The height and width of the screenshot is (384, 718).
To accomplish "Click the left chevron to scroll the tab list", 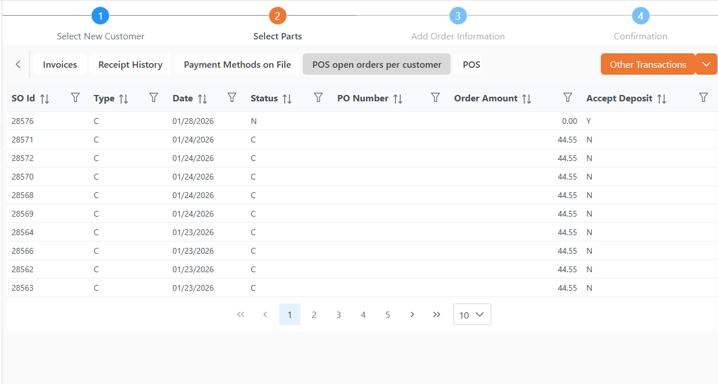I will (x=17, y=64).
